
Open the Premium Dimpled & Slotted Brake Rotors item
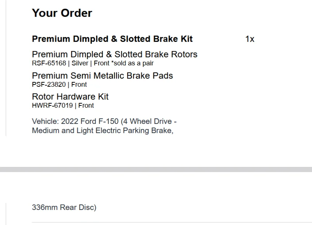coord(114,54)
